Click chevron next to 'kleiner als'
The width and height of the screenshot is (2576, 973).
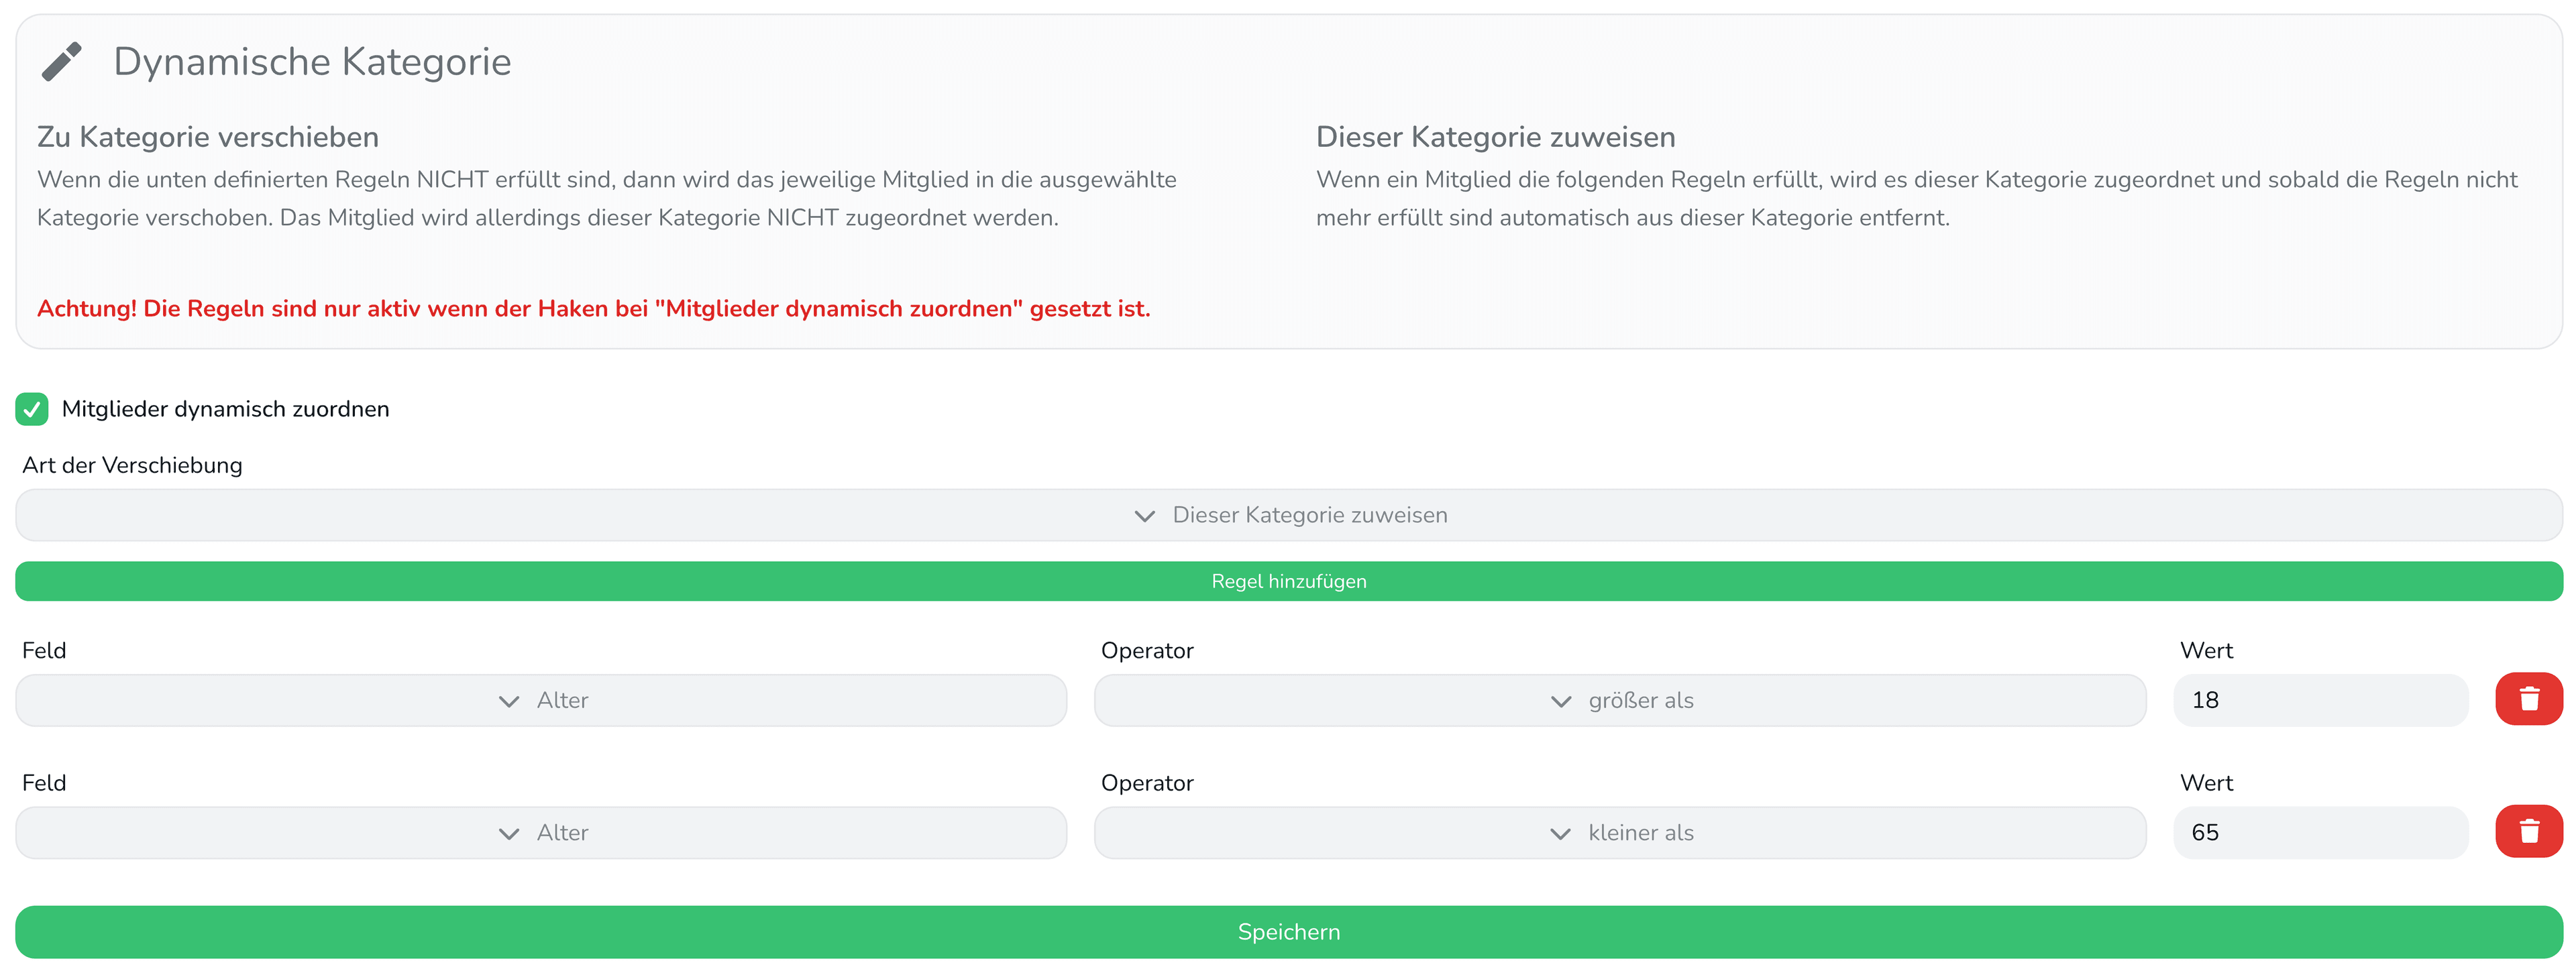1560,834
